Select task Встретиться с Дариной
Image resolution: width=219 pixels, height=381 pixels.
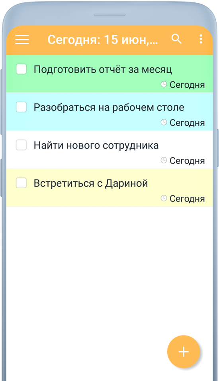coord(91,183)
